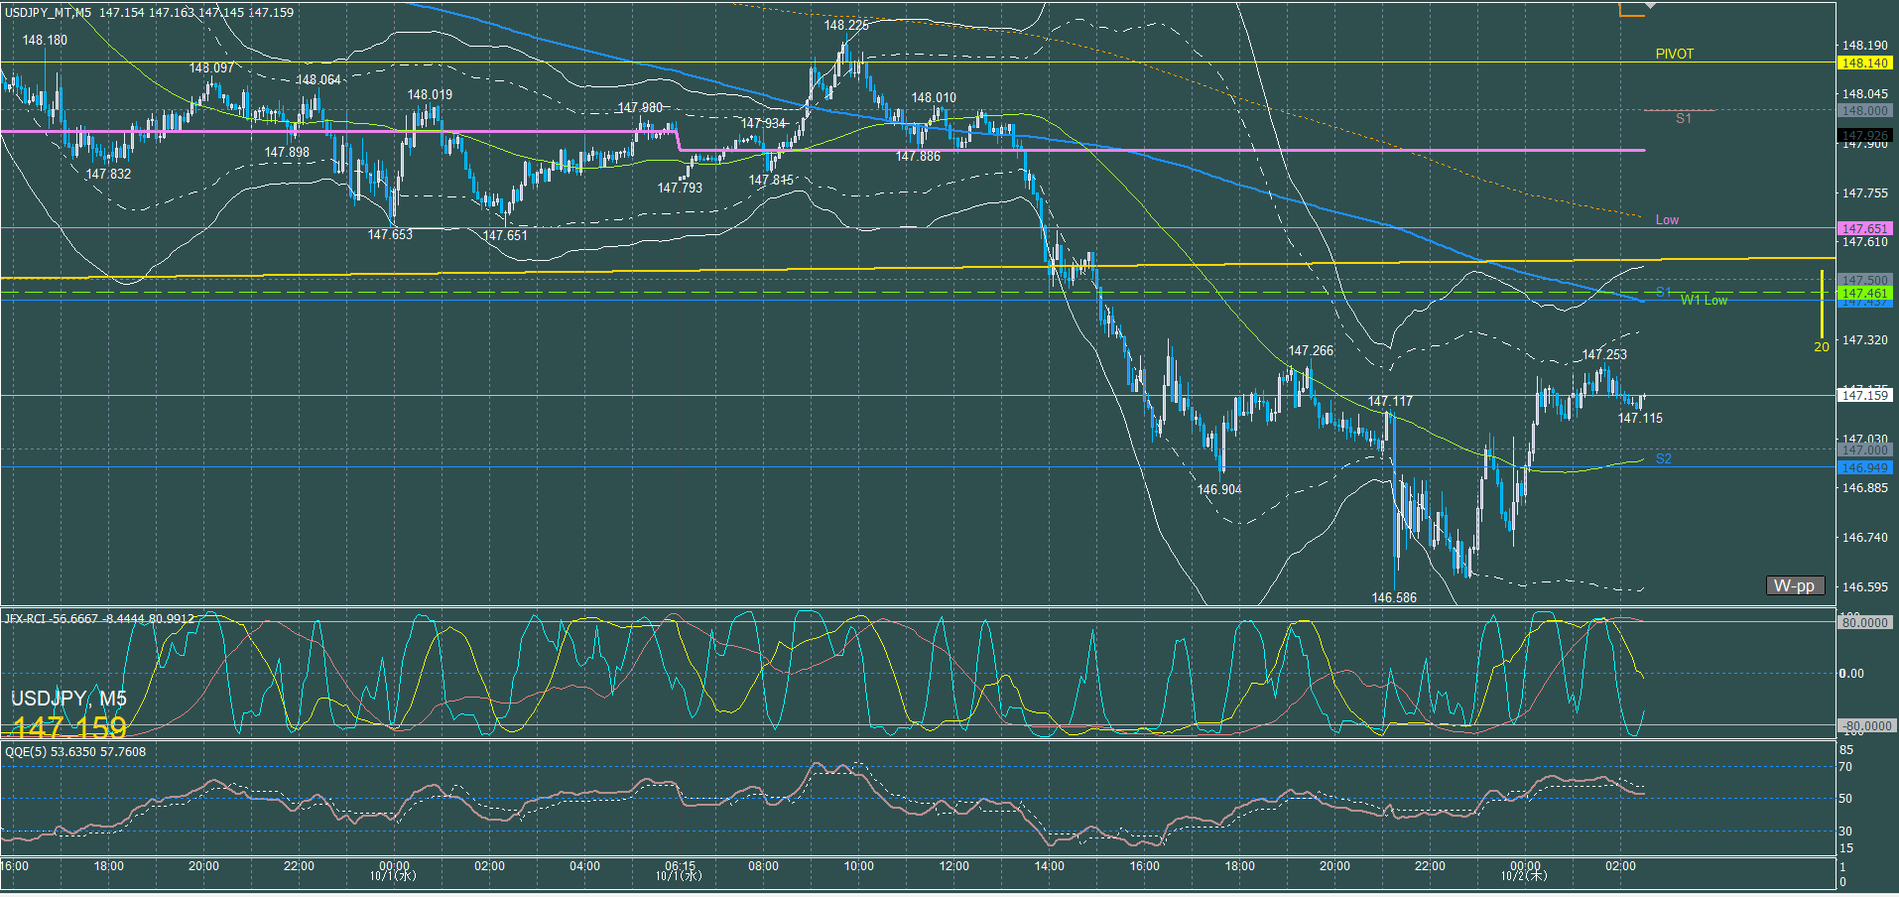Image resolution: width=1899 pixels, height=897 pixels.
Task: Click the 10/2 00:00 time axis marker
Action: point(1525,870)
